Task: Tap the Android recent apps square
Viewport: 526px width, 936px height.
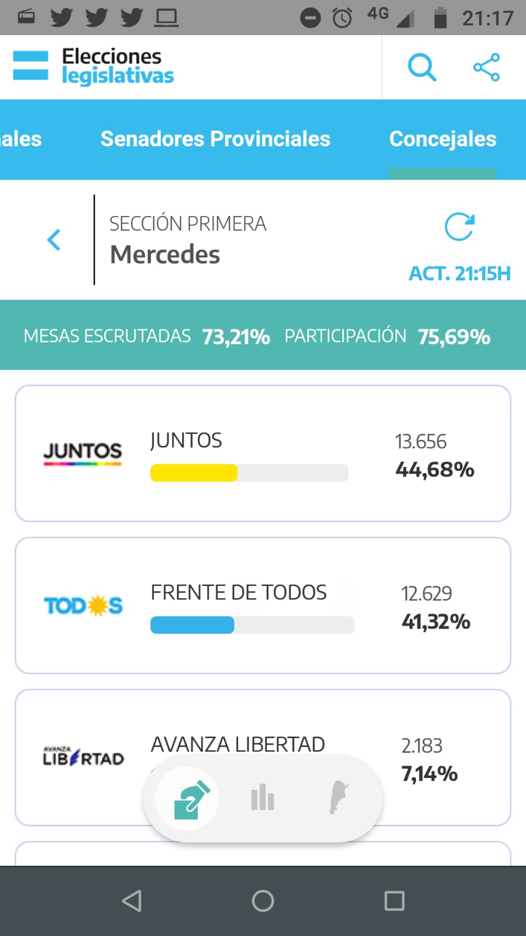Action: tap(394, 901)
